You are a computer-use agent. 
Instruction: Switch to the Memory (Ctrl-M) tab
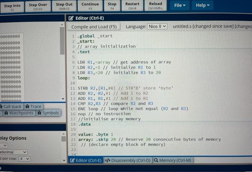(x=172, y=160)
